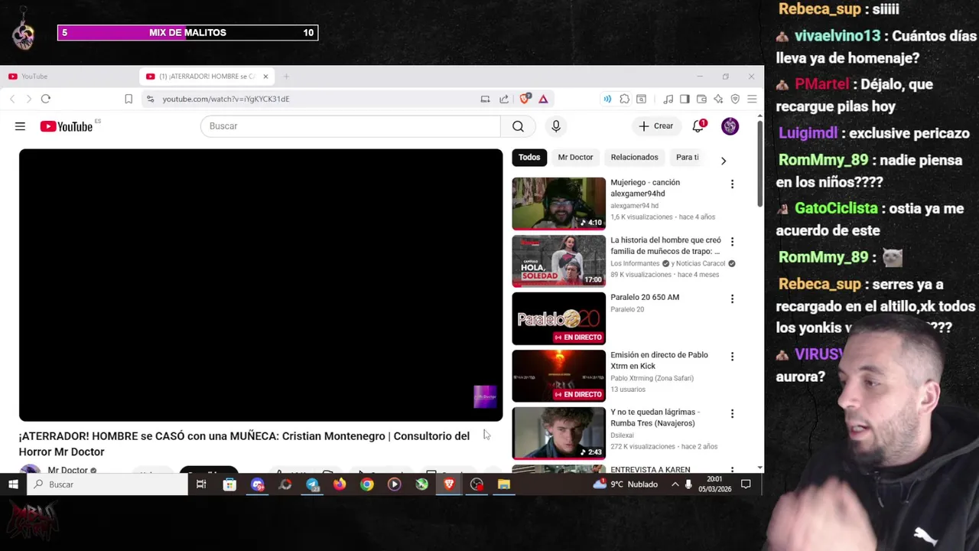Open options for Y no te quedan lágrimas
Screen dimensions: 979x551
point(732,413)
